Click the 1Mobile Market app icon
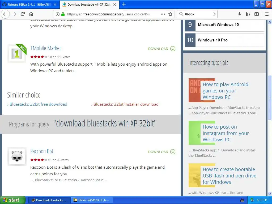This screenshot has height=204, width=272. [x=17, y=53]
